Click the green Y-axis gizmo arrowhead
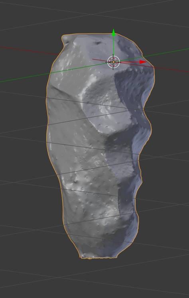Viewport: 189px width, 298px height. click(113, 33)
